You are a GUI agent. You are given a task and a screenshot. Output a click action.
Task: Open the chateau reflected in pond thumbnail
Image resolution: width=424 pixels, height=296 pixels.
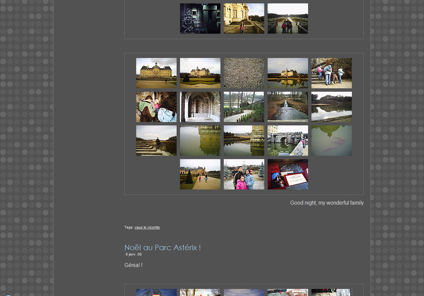[x=287, y=73]
